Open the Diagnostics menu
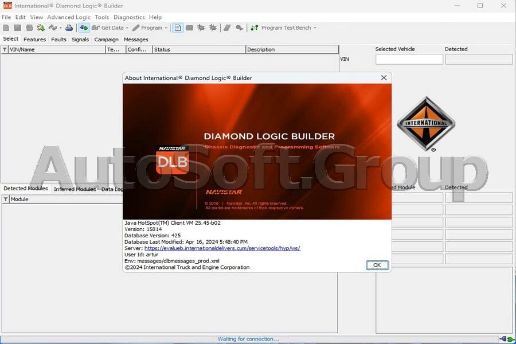The height and width of the screenshot is (344, 516). pos(129,17)
